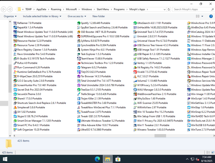The width and height of the screenshot is (215, 163).
Task: Open the Recent locations dropdown arrow
Action: [15, 9]
